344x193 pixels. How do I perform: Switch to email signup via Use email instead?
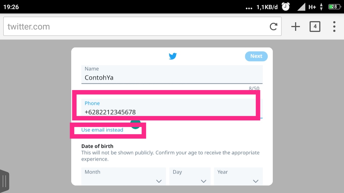(102, 130)
